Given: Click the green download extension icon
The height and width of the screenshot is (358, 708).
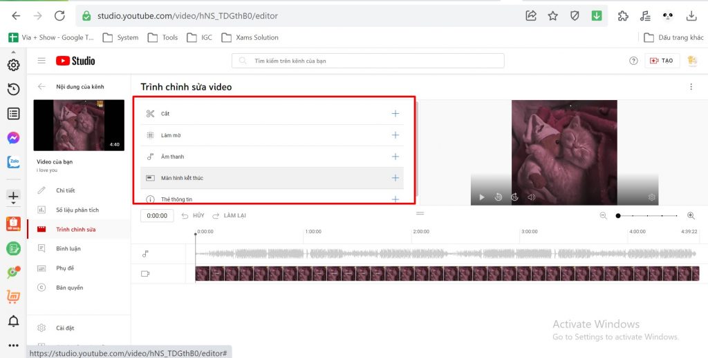Looking at the screenshot, I should [x=597, y=16].
